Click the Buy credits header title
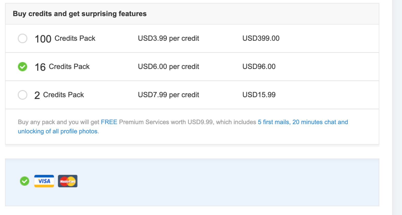Screen dimensions: 402x215 click(80, 14)
